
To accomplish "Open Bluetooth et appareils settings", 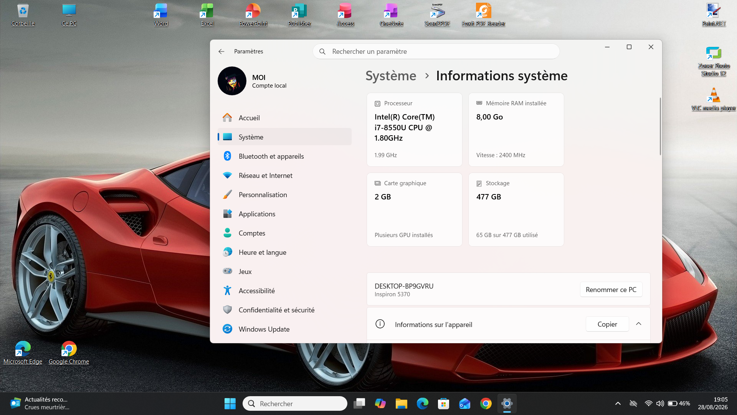I will tap(284, 156).
